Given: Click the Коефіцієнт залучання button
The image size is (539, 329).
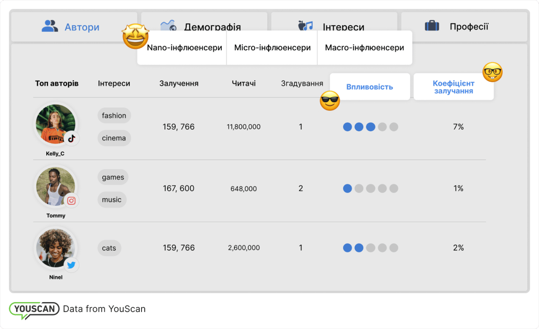Looking at the screenshot, I should click(454, 87).
